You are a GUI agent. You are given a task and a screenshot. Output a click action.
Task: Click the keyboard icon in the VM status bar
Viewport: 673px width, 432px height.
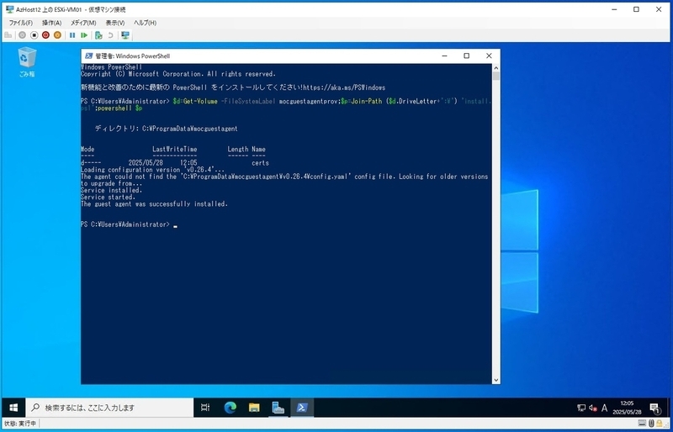pyautogui.click(x=642, y=424)
